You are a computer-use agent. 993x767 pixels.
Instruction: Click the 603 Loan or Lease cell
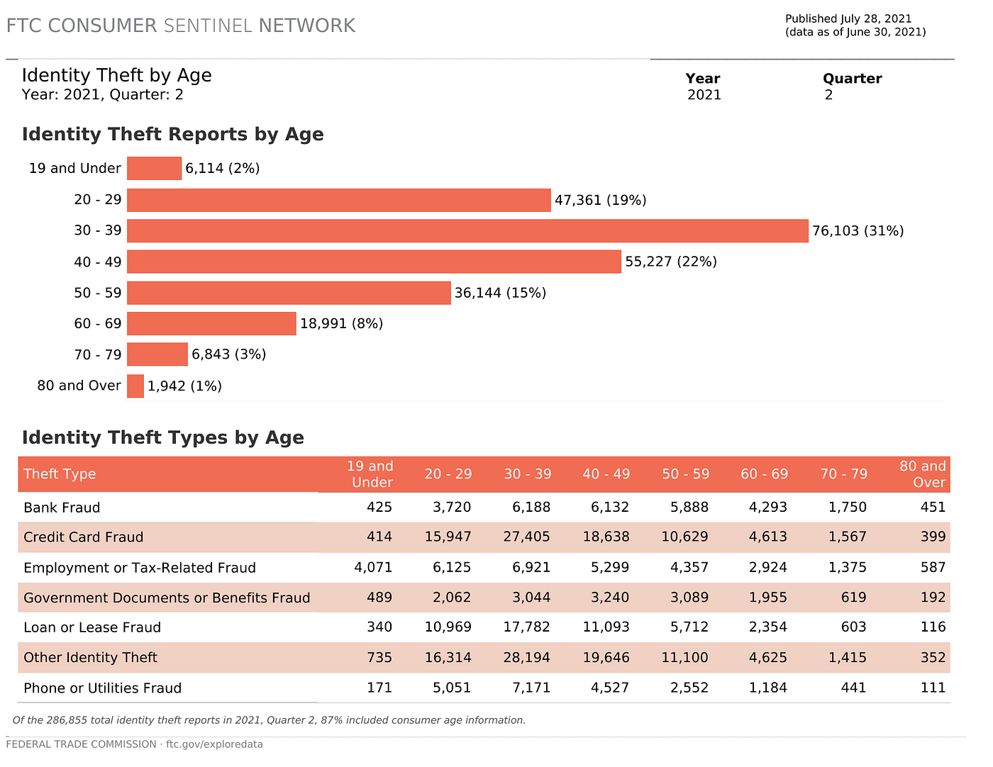coord(854,627)
